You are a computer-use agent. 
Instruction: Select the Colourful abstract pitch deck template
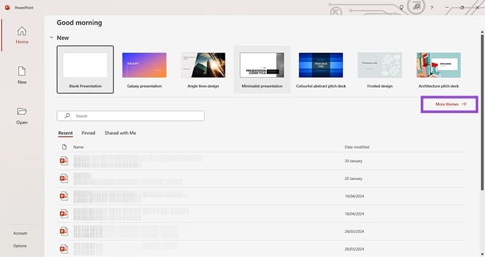[321, 70]
